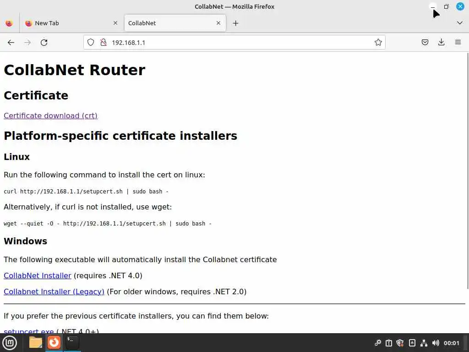The image size is (469, 352).
Task: Select the CollabNet tab
Action: point(175,23)
